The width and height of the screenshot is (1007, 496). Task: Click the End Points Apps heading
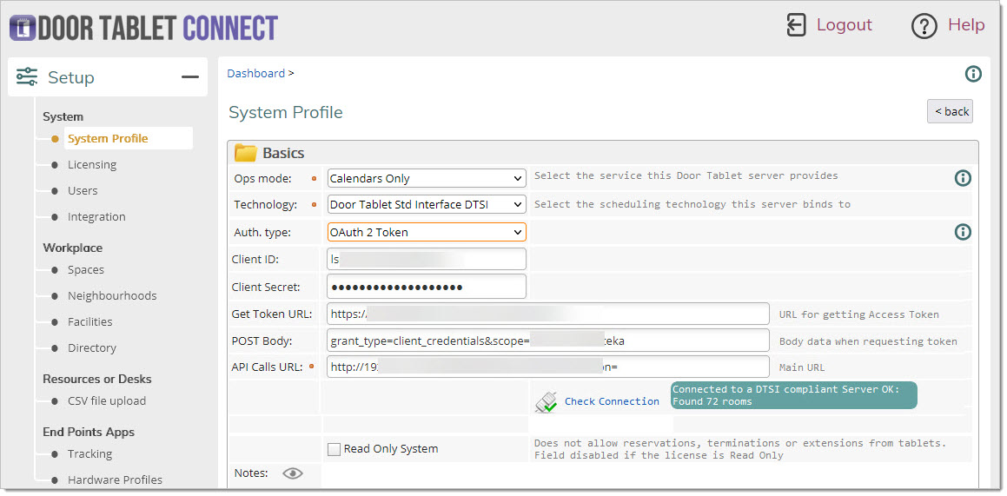click(x=89, y=432)
